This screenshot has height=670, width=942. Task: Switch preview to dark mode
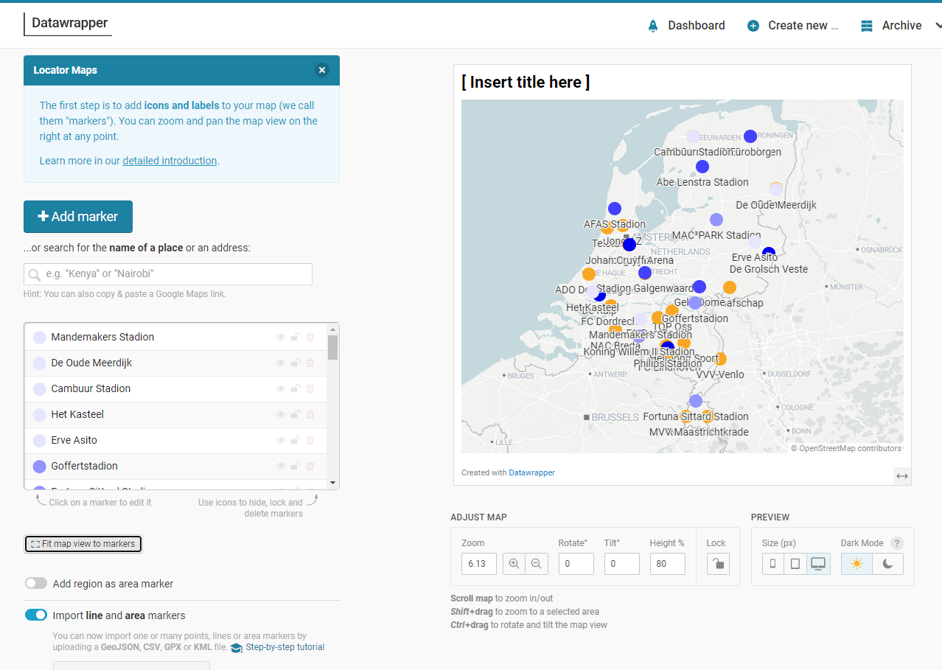coord(888,564)
